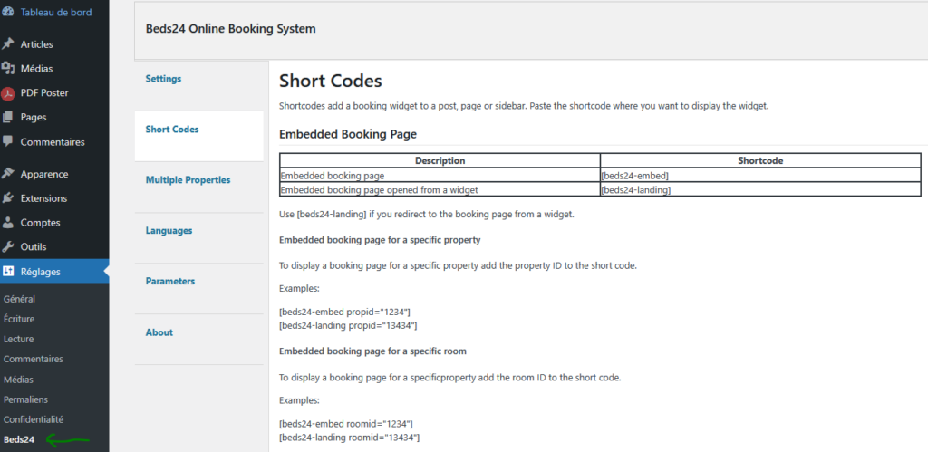
Task: Open Lecture settings submenu
Action: (18, 339)
